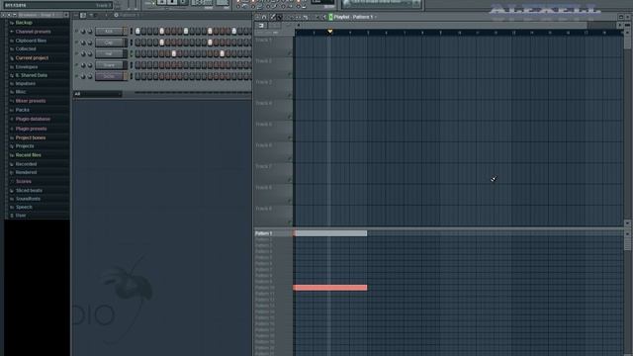Viewport: 633px width, 356px height.
Task: Click the Clap channel button
Action: [109, 43]
